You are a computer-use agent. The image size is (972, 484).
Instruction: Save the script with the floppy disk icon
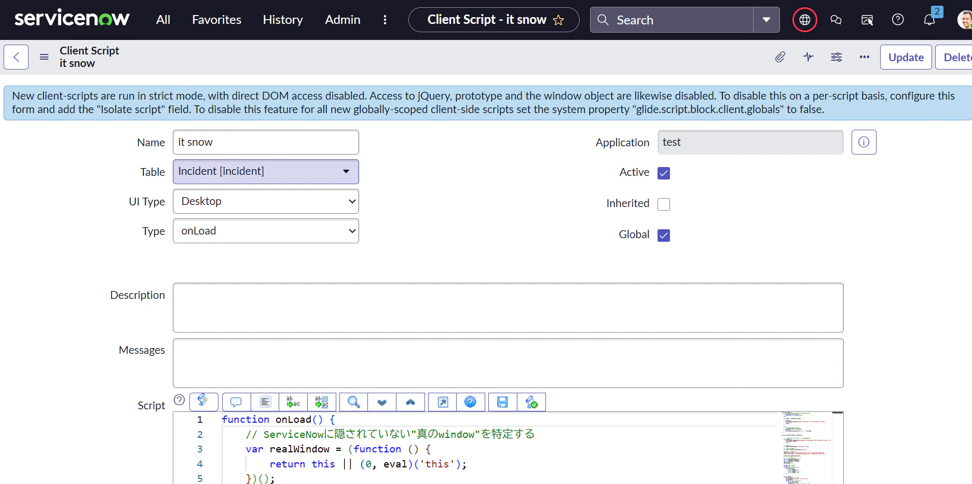(x=503, y=402)
